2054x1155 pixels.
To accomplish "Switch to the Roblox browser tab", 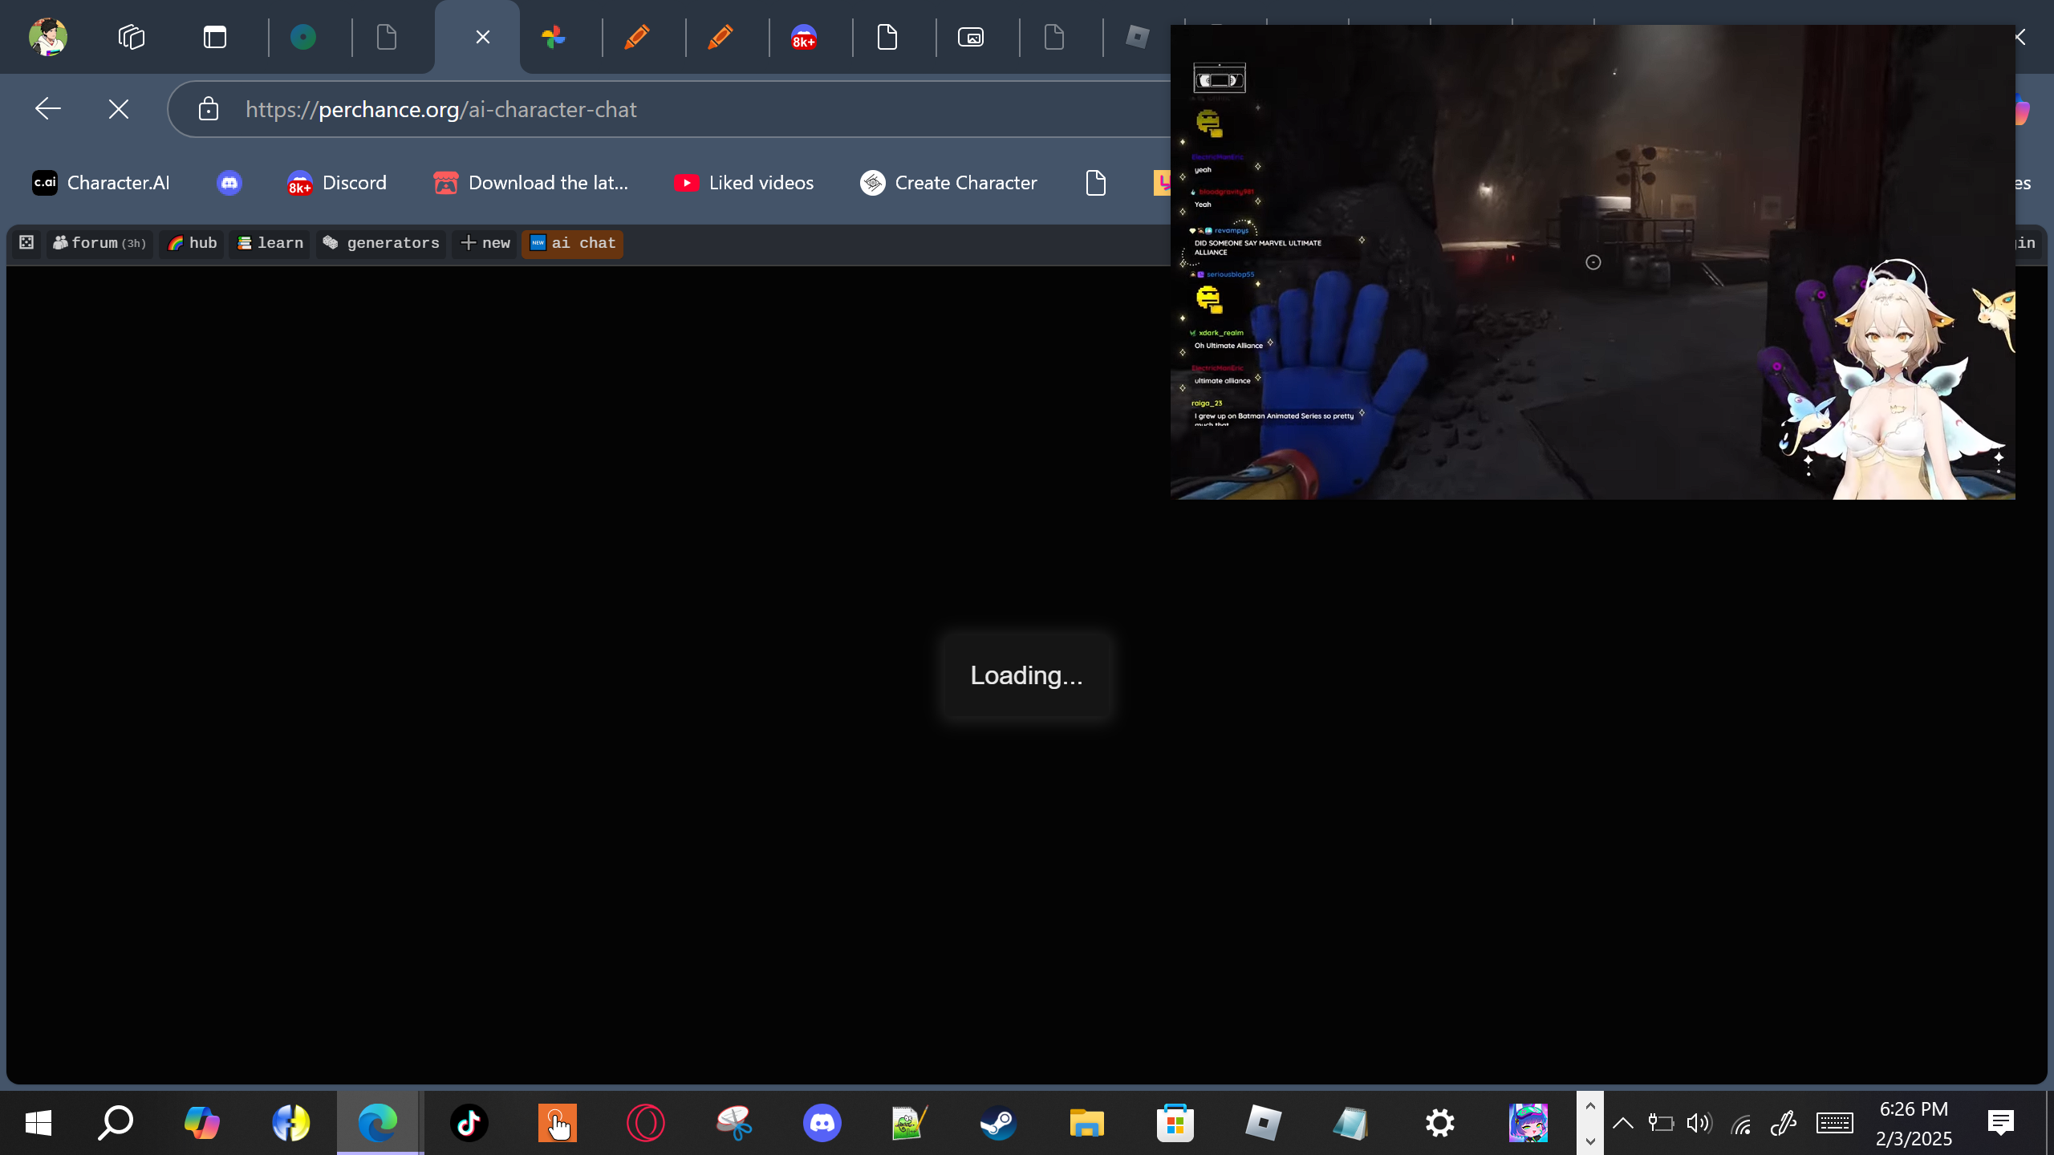I will (x=1138, y=37).
